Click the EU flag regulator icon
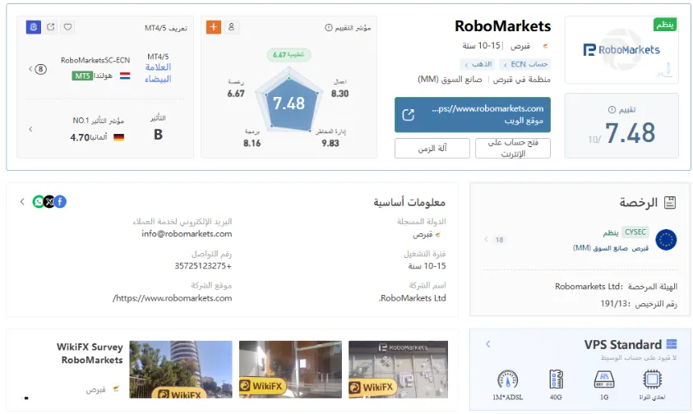 (x=666, y=240)
